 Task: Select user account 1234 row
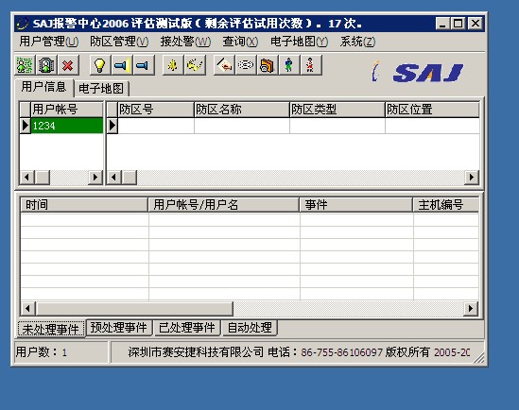(67, 126)
